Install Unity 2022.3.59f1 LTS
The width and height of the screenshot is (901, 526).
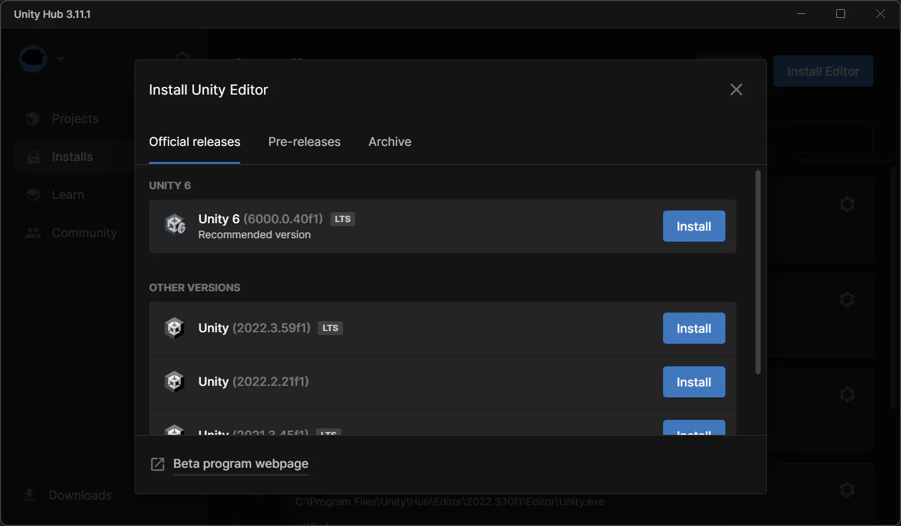[694, 328]
